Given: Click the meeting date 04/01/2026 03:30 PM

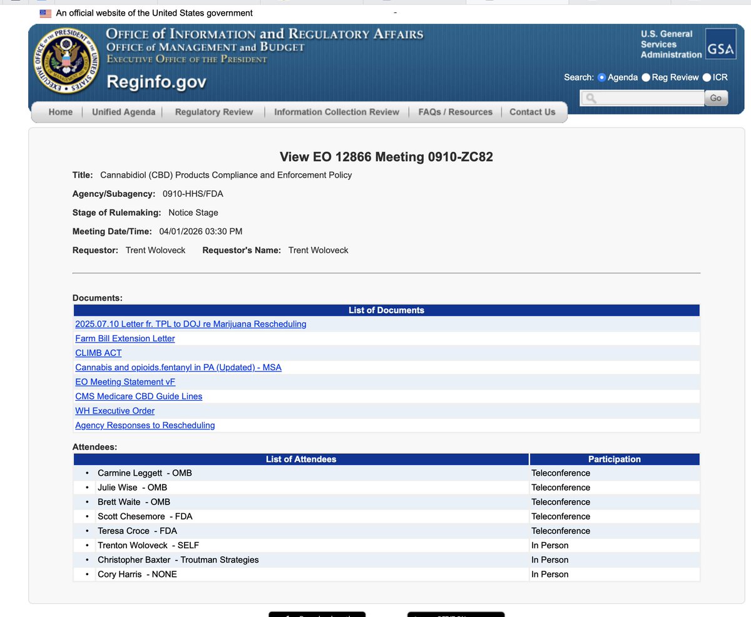Looking at the screenshot, I should point(201,231).
